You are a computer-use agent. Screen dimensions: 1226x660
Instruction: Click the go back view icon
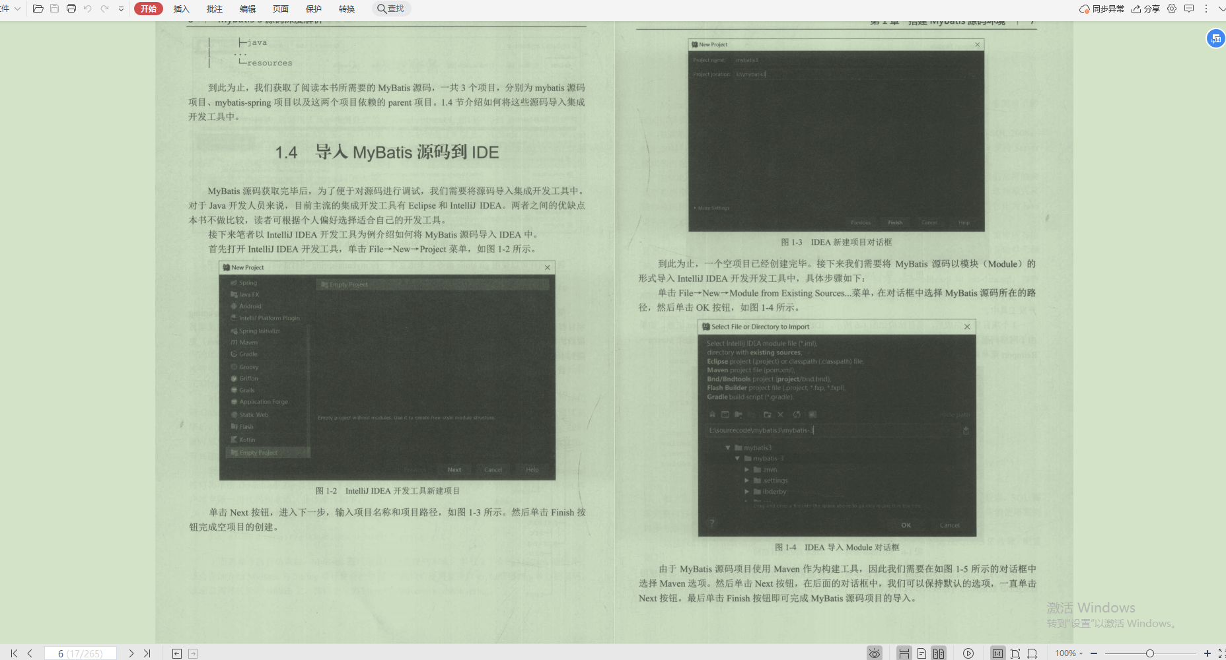[x=177, y=653]
